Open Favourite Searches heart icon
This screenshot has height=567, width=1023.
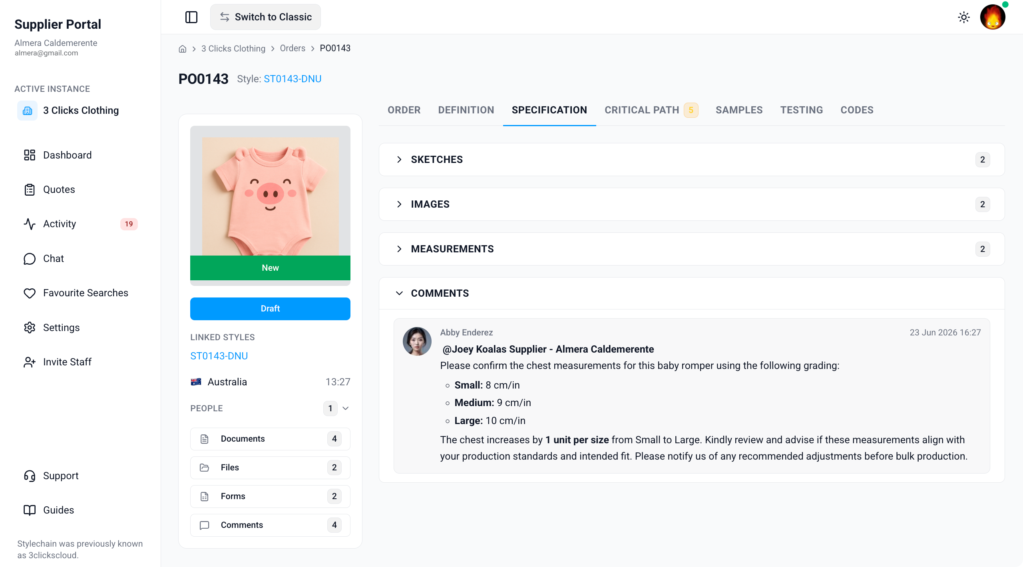[x=30, y=293]
